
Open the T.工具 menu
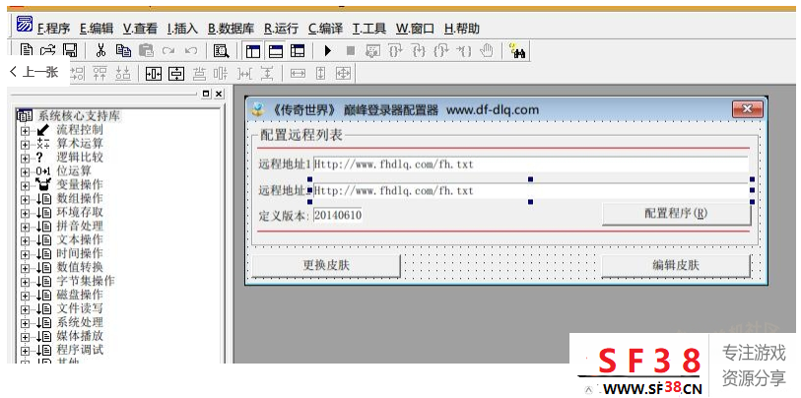(x=369, y=29)
